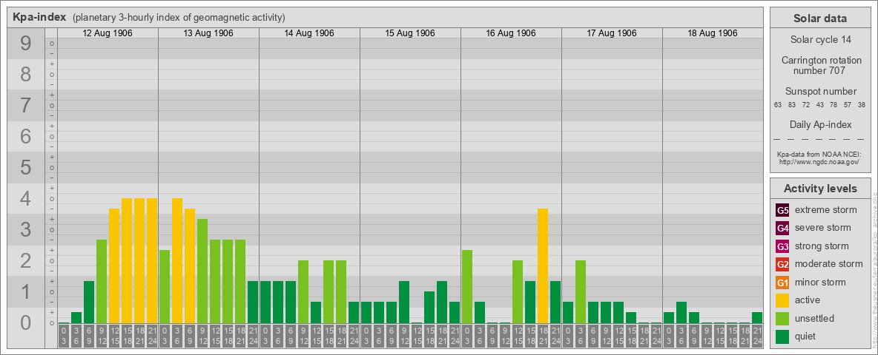
Task: Click the dark green 3–6 bar on 18 Aug
Action: pyautogui.click(x=681, y=313)
